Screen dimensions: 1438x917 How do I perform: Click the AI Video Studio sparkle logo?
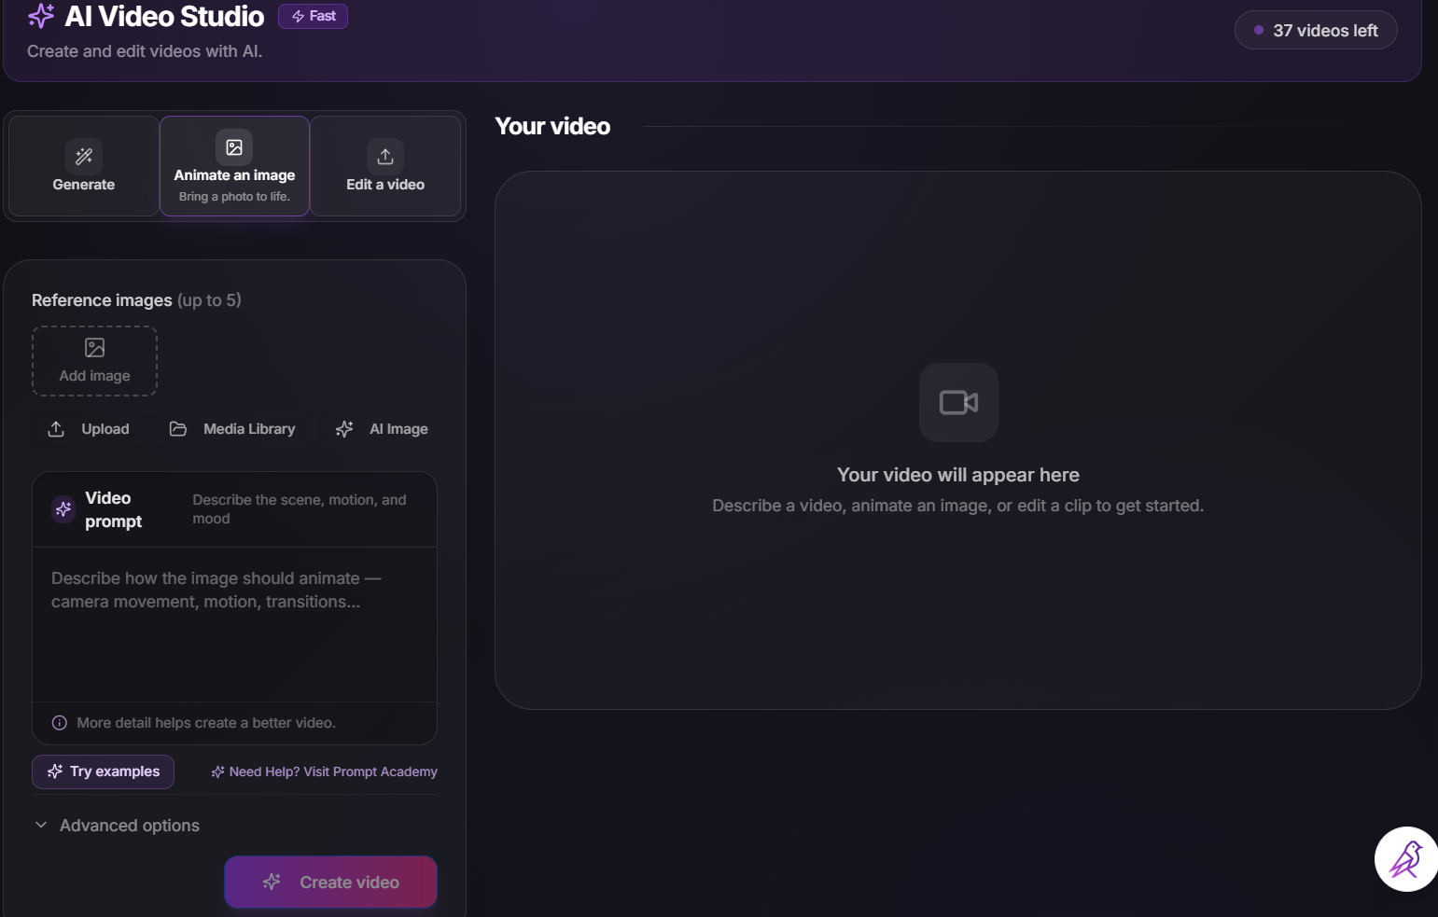[x=41, y=16]
